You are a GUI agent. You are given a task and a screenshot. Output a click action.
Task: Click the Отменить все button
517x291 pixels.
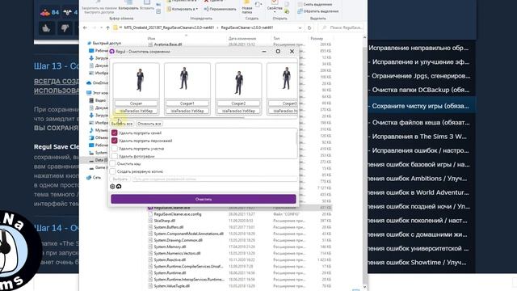(149, 124)
